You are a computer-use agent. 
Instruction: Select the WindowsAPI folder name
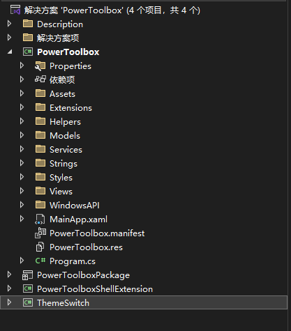[75, 206]
